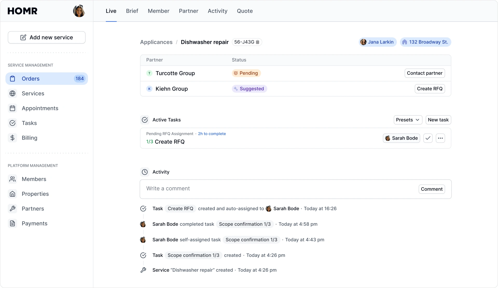Click the Properties house icon

(x=12, y=194)
